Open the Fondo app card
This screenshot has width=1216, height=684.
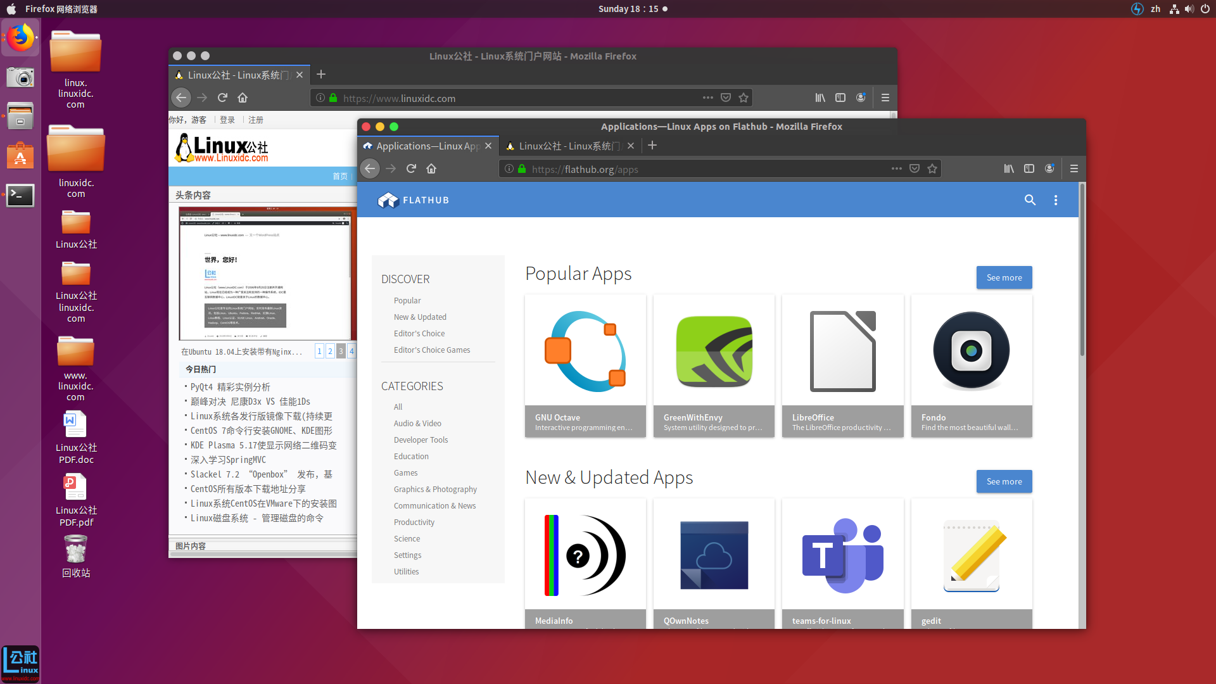tap(972, 365)
